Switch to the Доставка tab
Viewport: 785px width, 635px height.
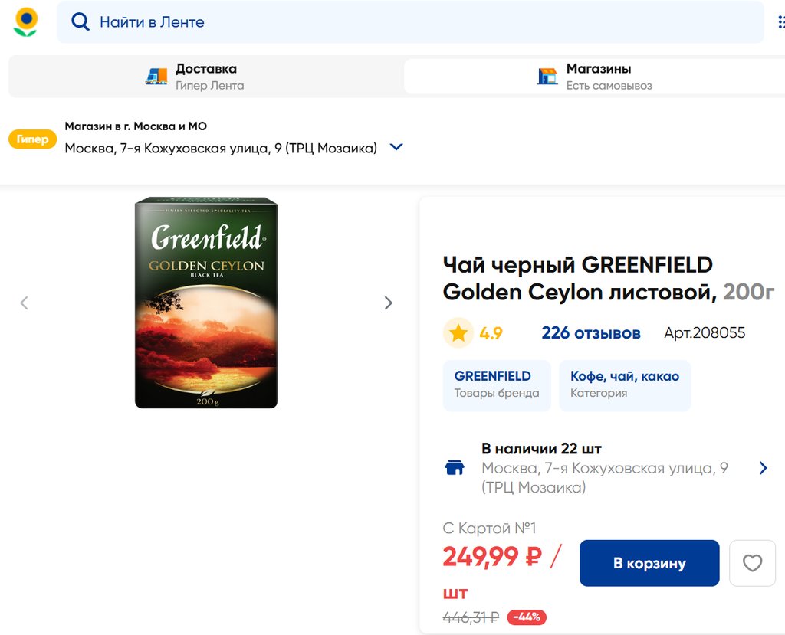point(206,77)
